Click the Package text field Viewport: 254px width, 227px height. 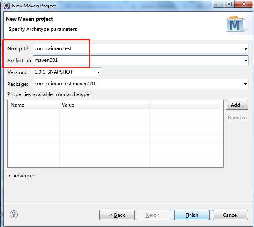click(x=141, y=84)
